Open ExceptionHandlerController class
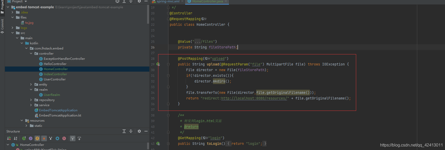Viewport: 445px width, 150px height. [62, 59]
